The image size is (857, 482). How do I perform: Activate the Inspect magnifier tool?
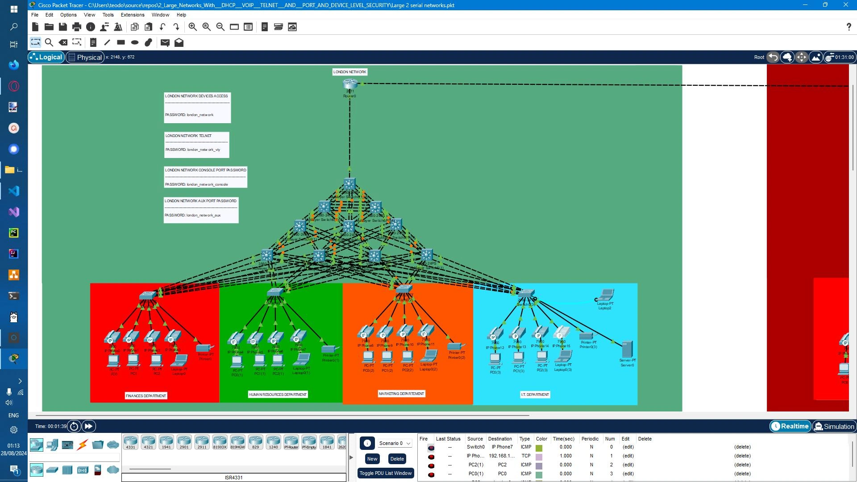[x=49, y=42]
